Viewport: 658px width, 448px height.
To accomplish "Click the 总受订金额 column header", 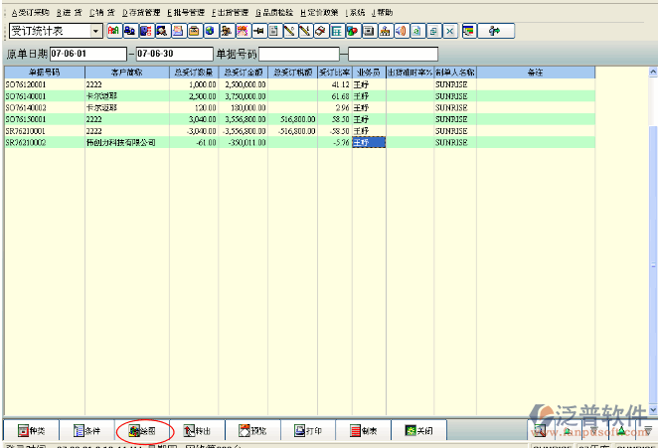I will [243, 73].
